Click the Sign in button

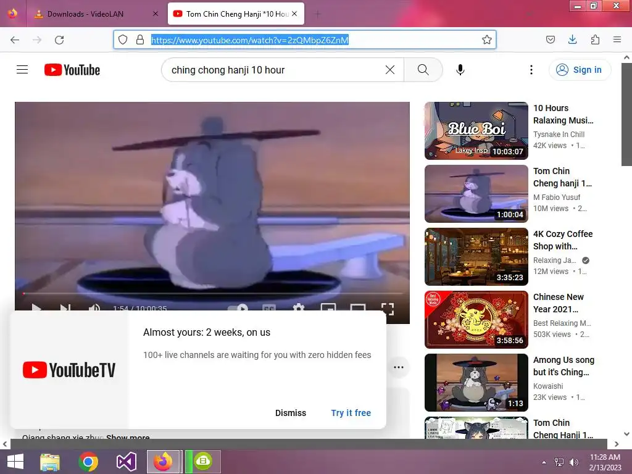[579, 70]
